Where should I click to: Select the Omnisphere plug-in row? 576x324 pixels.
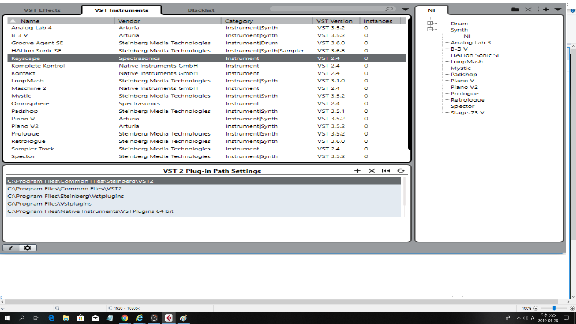pyautogui.click(x=207, y=103)
